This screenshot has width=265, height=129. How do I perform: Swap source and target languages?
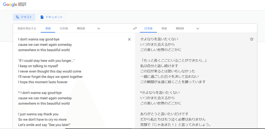click(x=135, y=29)
